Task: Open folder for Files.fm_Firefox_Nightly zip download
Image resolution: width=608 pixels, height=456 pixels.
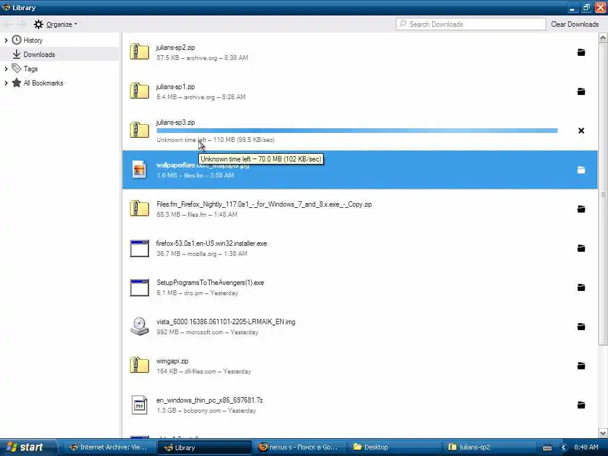Action: point(581,209)
